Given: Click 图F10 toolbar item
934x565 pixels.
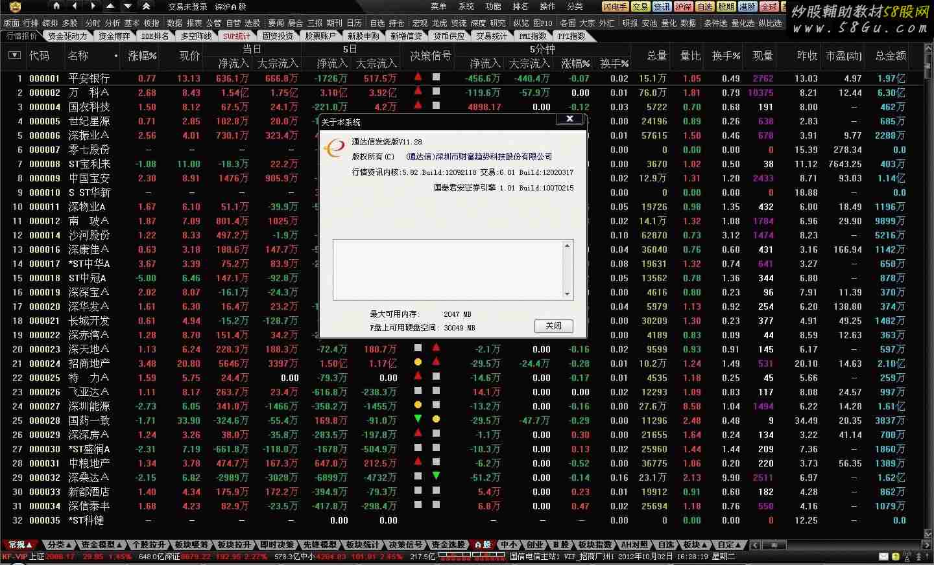Looking at the screenshot, I should click(543, 23).
